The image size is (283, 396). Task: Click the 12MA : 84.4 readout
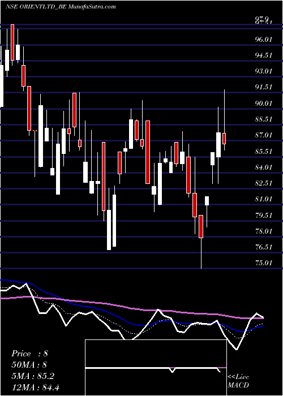(x=35, y=387)
